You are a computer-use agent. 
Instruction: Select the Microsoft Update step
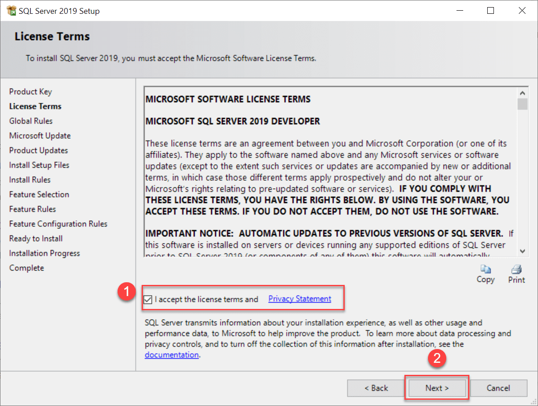[x=40, y=136]
